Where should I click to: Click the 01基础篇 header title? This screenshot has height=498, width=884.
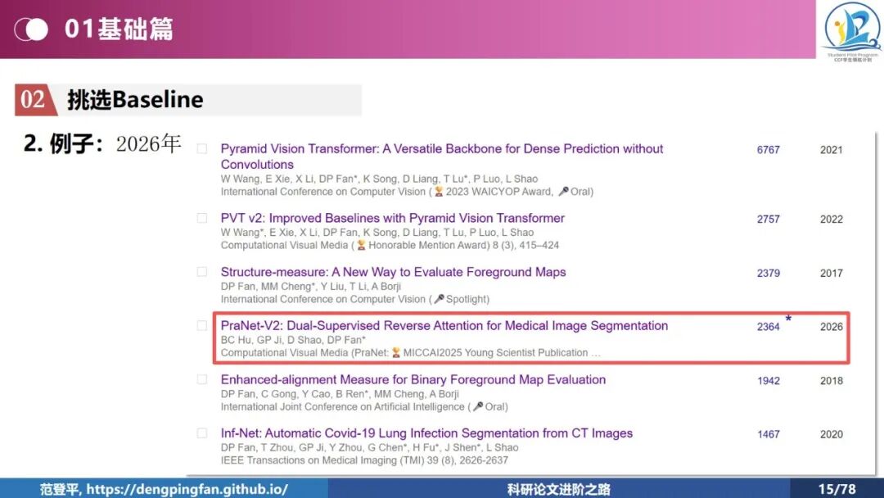(119, 29)
